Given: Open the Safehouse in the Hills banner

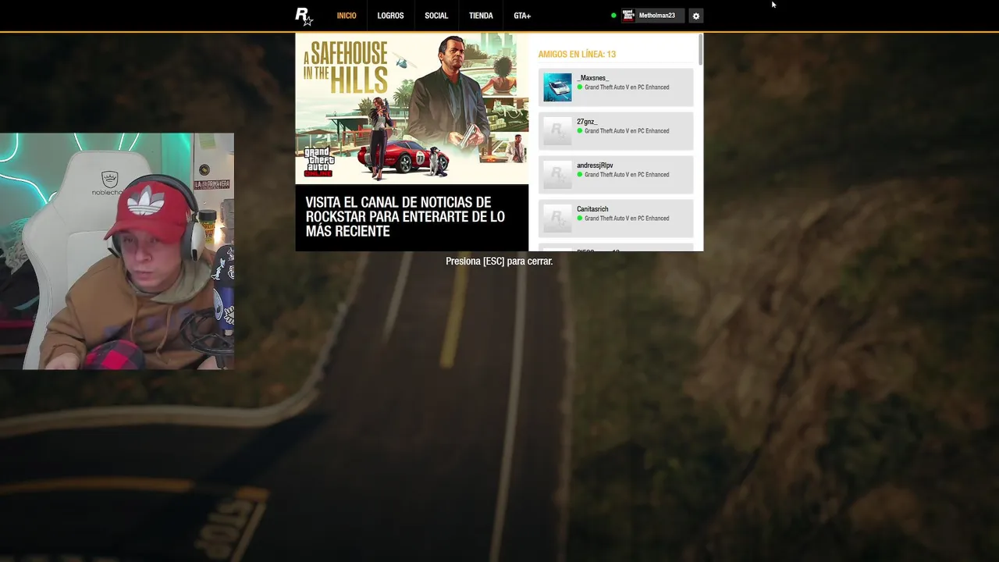Looking at the screenshot, I should point(412,108).
